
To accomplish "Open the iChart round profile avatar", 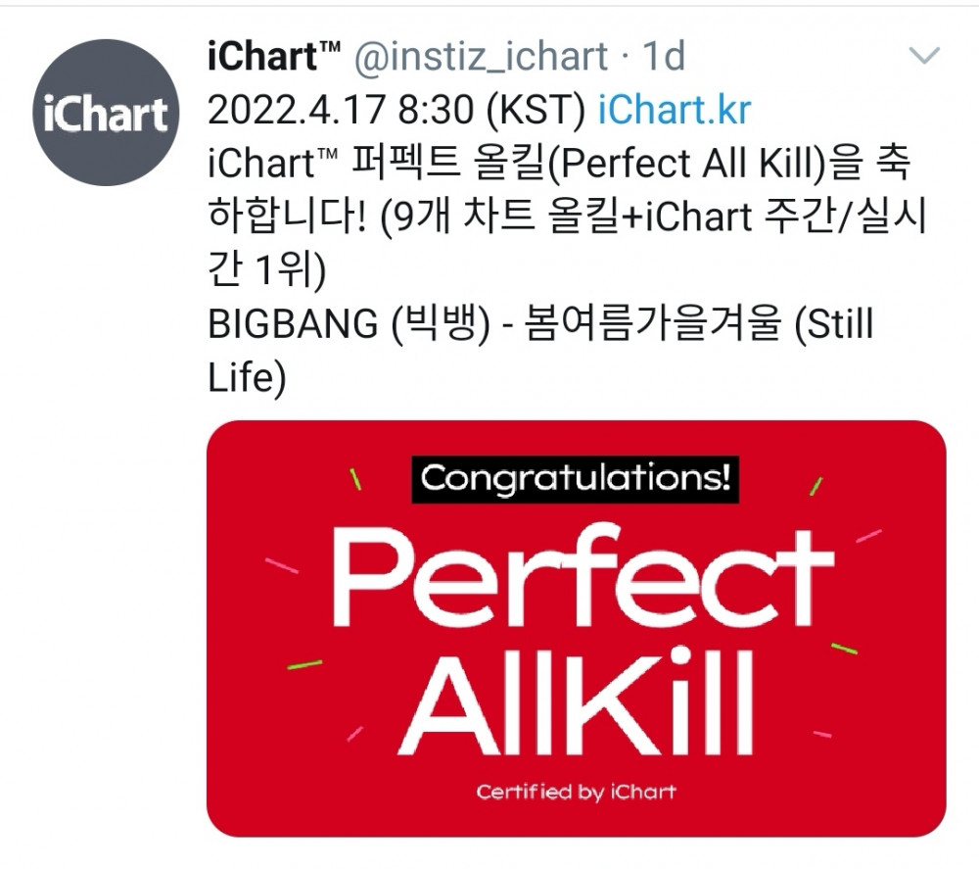I will click(106, 113).
